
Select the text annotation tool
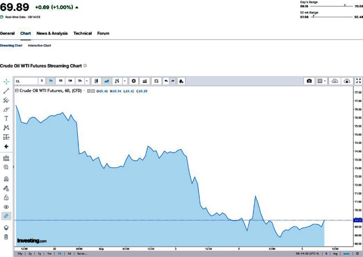tap(6, 118)
